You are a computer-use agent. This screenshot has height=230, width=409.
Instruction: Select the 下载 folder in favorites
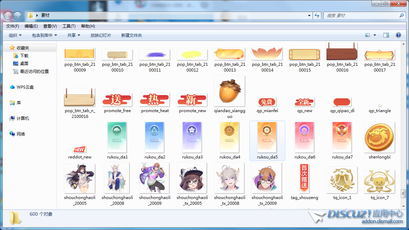[24, 56]
